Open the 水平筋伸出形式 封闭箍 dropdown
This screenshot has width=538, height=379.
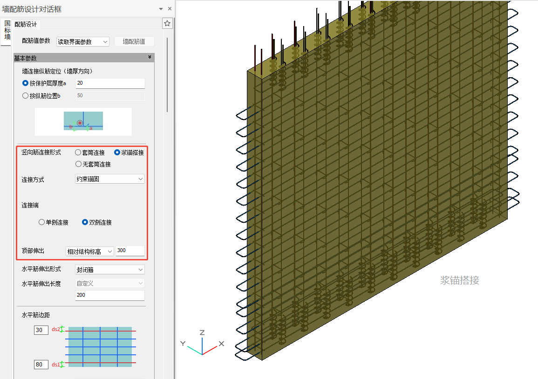coord(110,270)
